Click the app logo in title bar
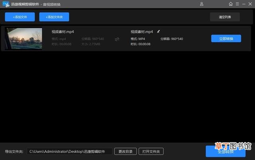Viewport: 255px width, 160px height. (x=6, y=4)
